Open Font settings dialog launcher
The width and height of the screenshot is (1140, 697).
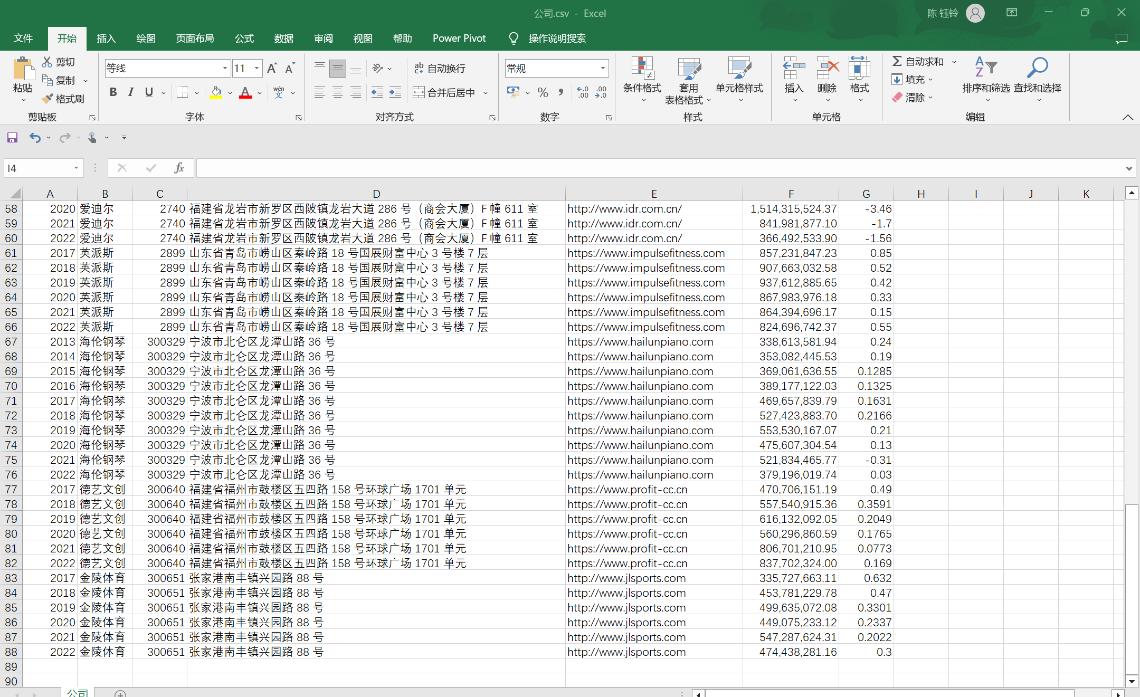[x=299, y=118]
